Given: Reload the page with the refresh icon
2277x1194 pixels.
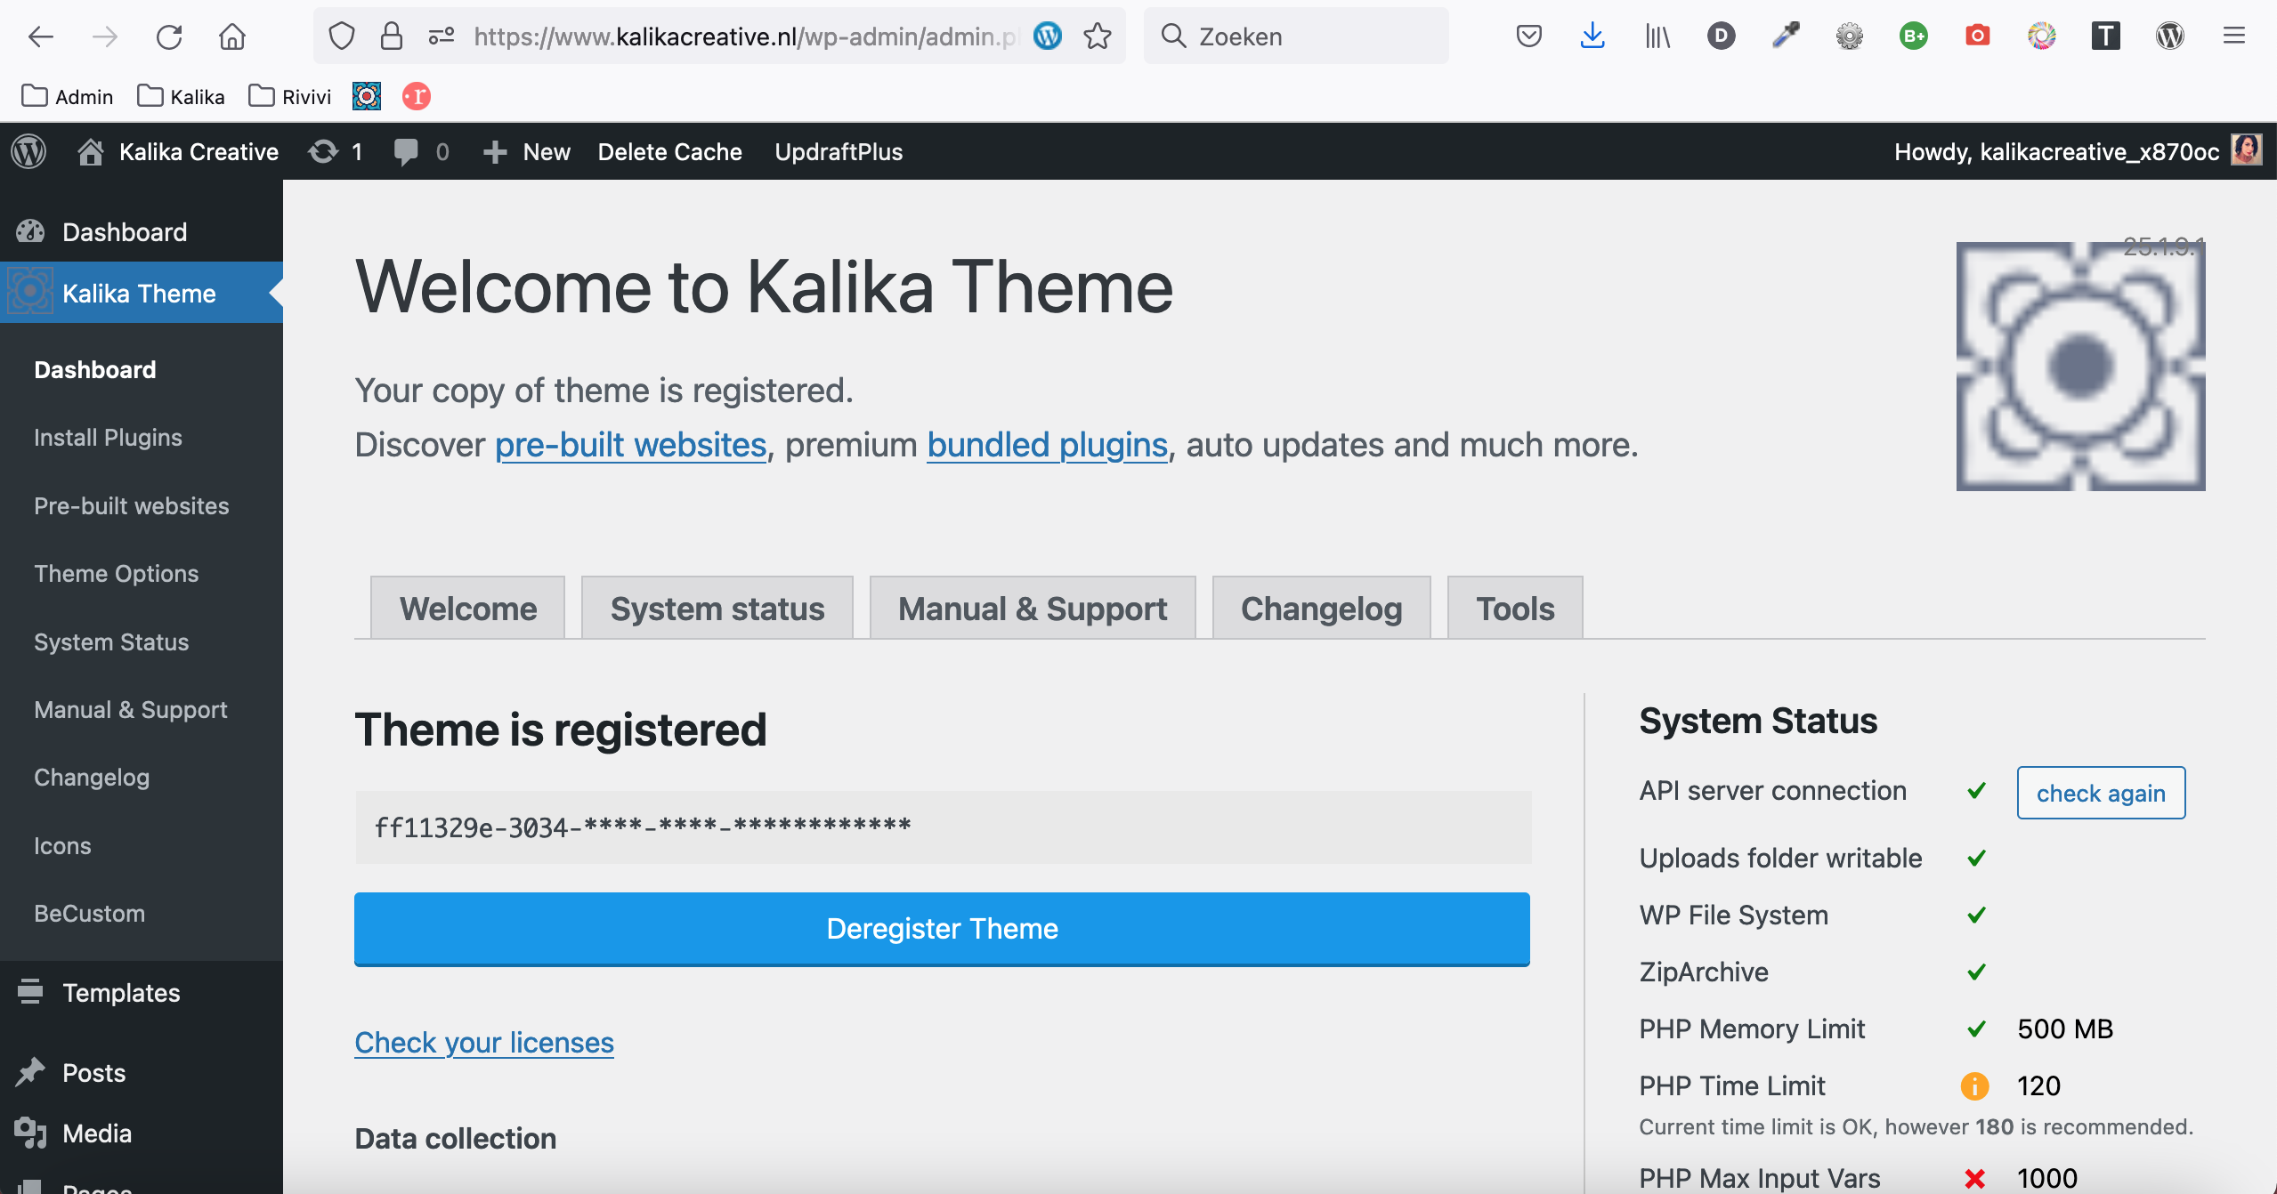Looking at the screenshot, I should pyautogui.click(x=169, y=36).
